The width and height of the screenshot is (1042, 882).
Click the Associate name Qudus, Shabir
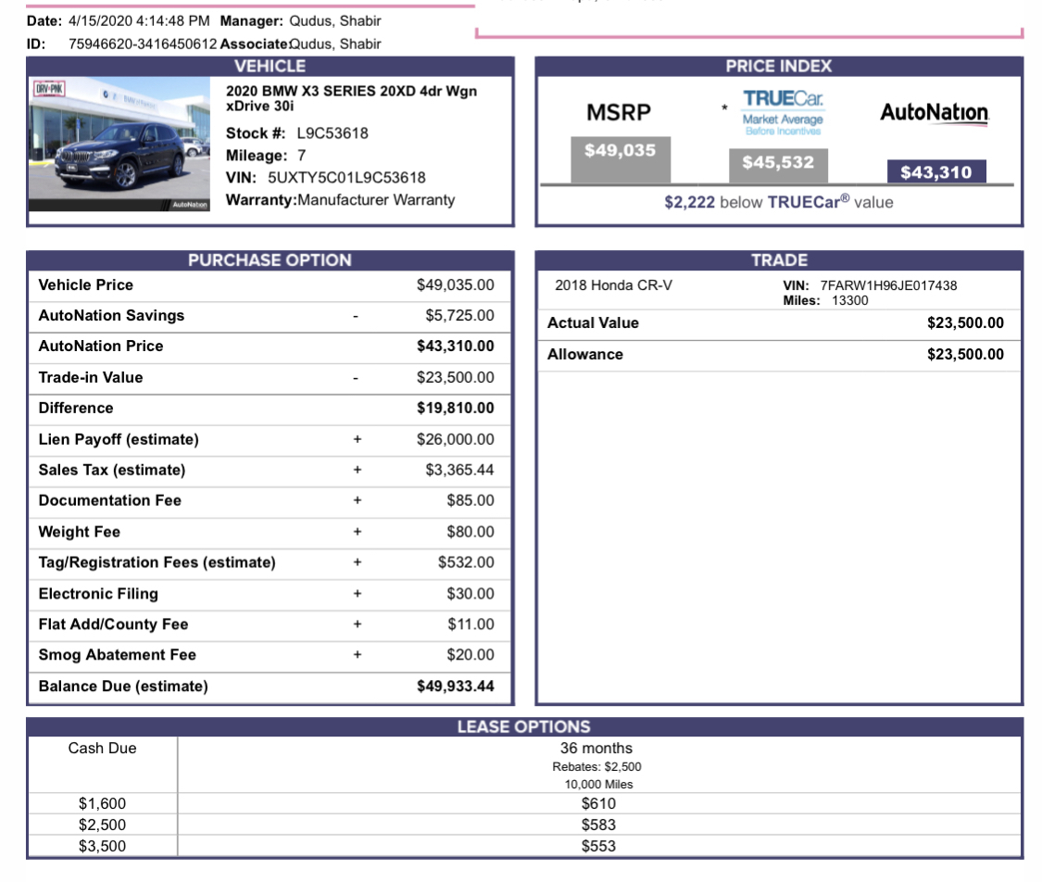point(335,44)
